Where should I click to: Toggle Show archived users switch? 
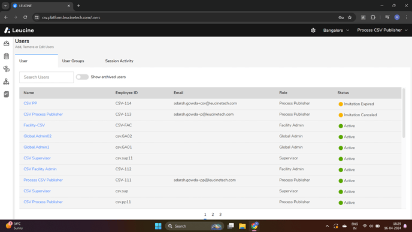(x=82, y=77)
